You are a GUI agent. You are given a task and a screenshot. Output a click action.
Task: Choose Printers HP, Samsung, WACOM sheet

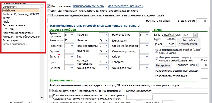coord(21,14)
